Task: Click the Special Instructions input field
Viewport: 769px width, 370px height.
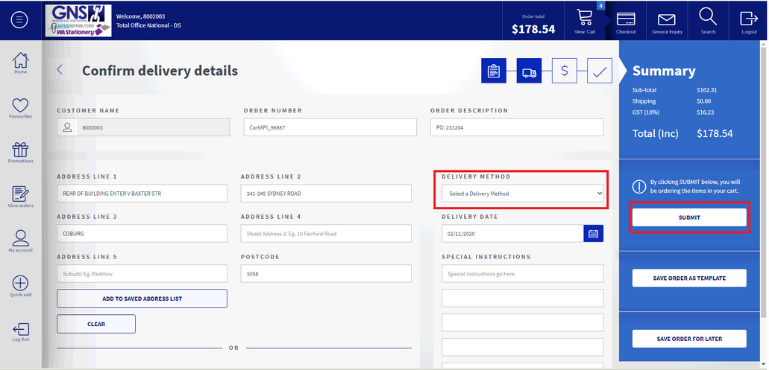Action: (522, 274)
